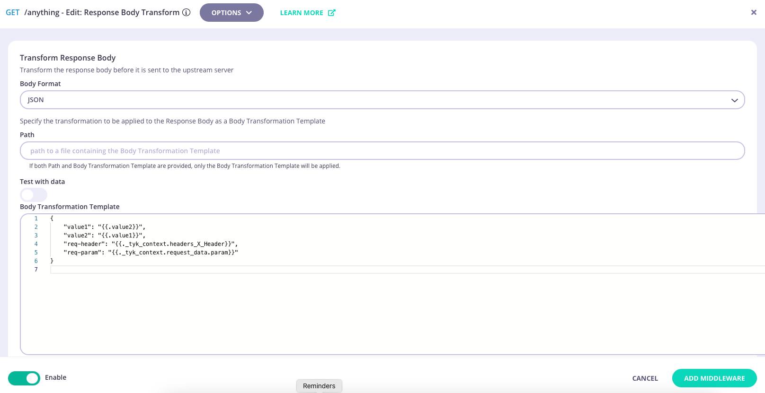Click the external link icon after LEARN MORE
This screenshot has width=765, height=393.
pos(332,13)
